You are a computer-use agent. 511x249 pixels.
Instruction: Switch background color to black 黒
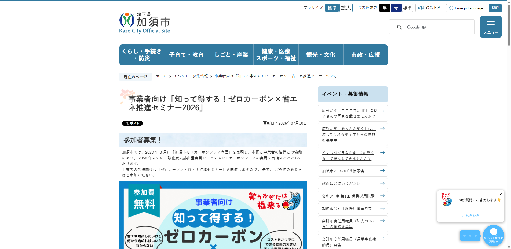tap(385, 8)
